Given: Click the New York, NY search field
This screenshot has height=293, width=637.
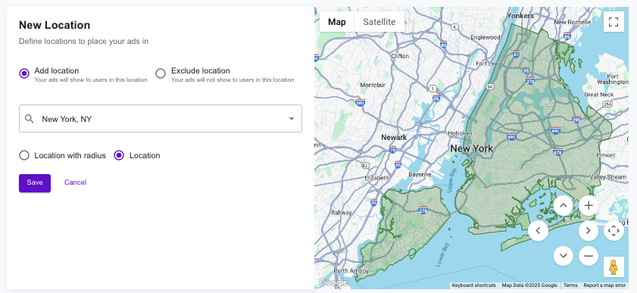Looking at the screenshot, I should pyautogui.click(x=161, y=119).
